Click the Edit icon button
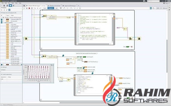Image resolution: width=171 pixels, height=106 pixels. (x=165, y=8)
